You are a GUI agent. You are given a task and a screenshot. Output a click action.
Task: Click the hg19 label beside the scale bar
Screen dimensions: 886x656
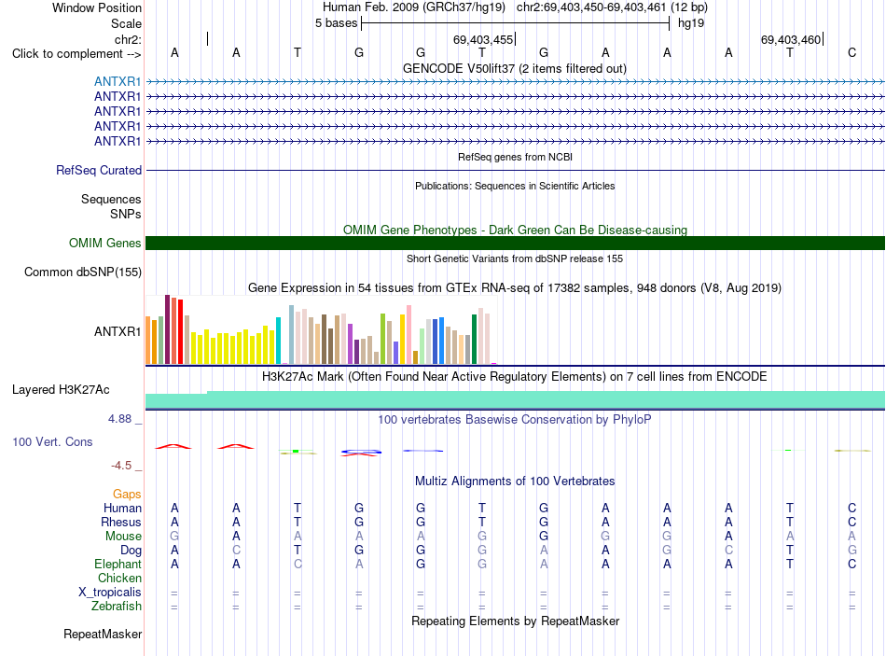(691, 23)
